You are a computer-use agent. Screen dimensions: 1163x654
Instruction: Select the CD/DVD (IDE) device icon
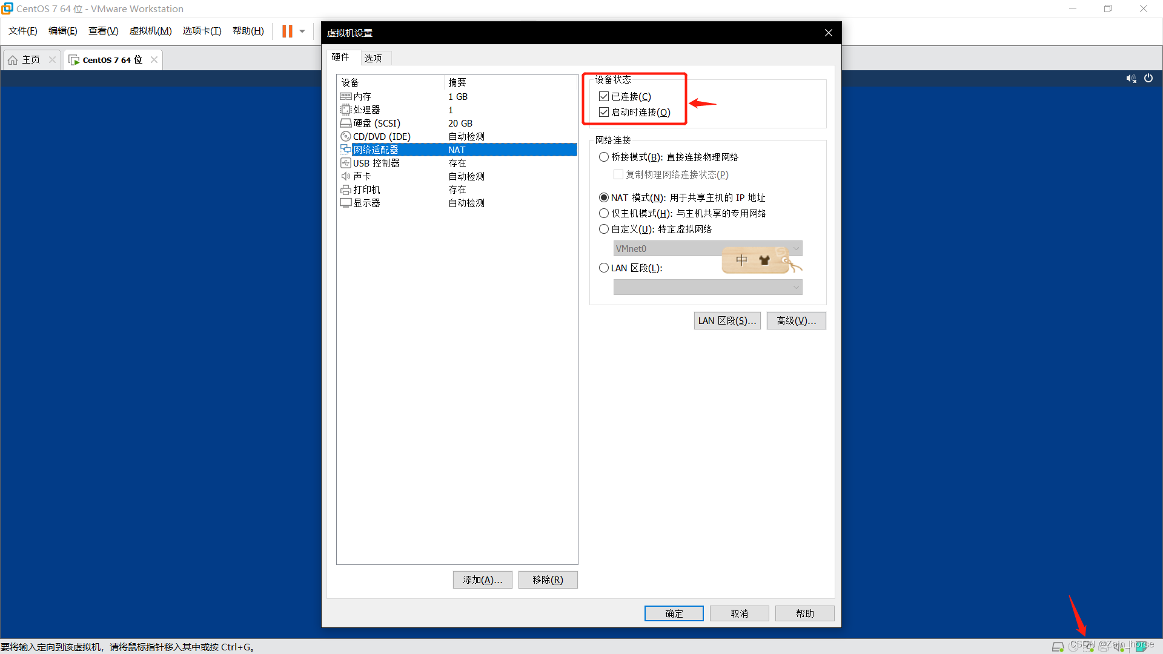pos(346,136)
